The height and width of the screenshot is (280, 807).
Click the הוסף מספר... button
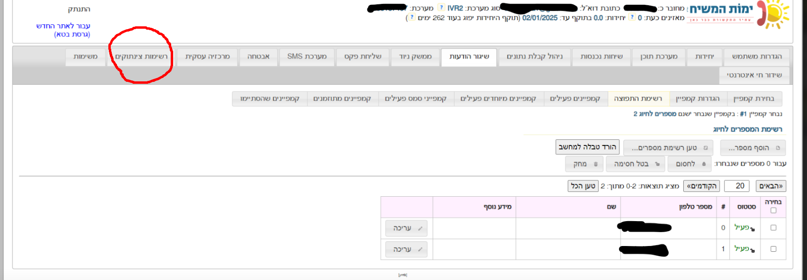(x=753, y=148)
